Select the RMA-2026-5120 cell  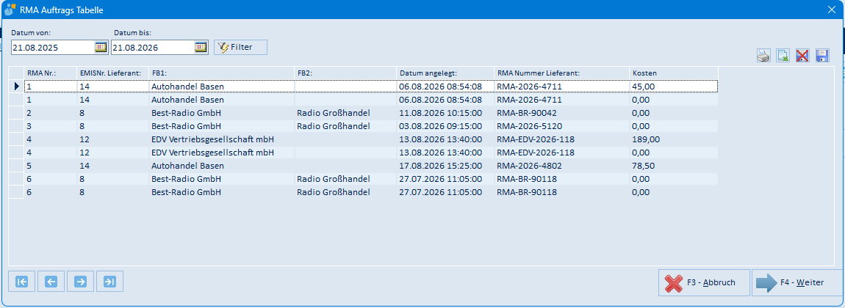[561, 126]
